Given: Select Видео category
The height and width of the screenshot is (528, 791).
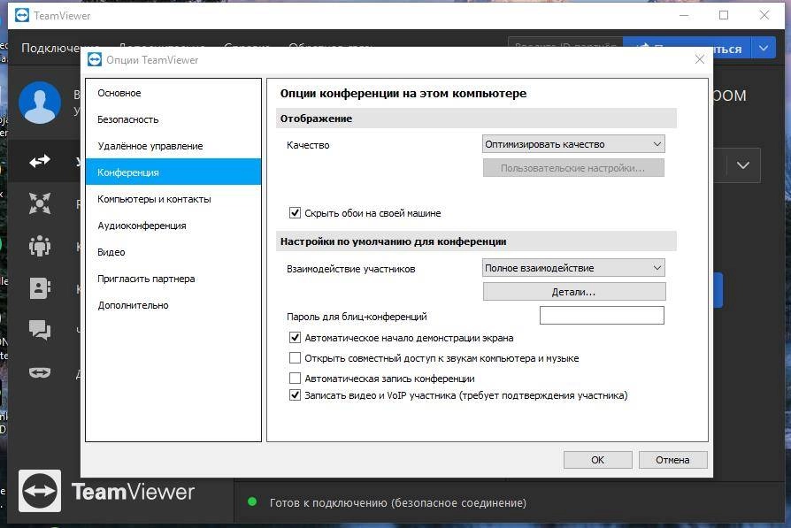Looking at the screenshot, I should click(x=173, y=252).
